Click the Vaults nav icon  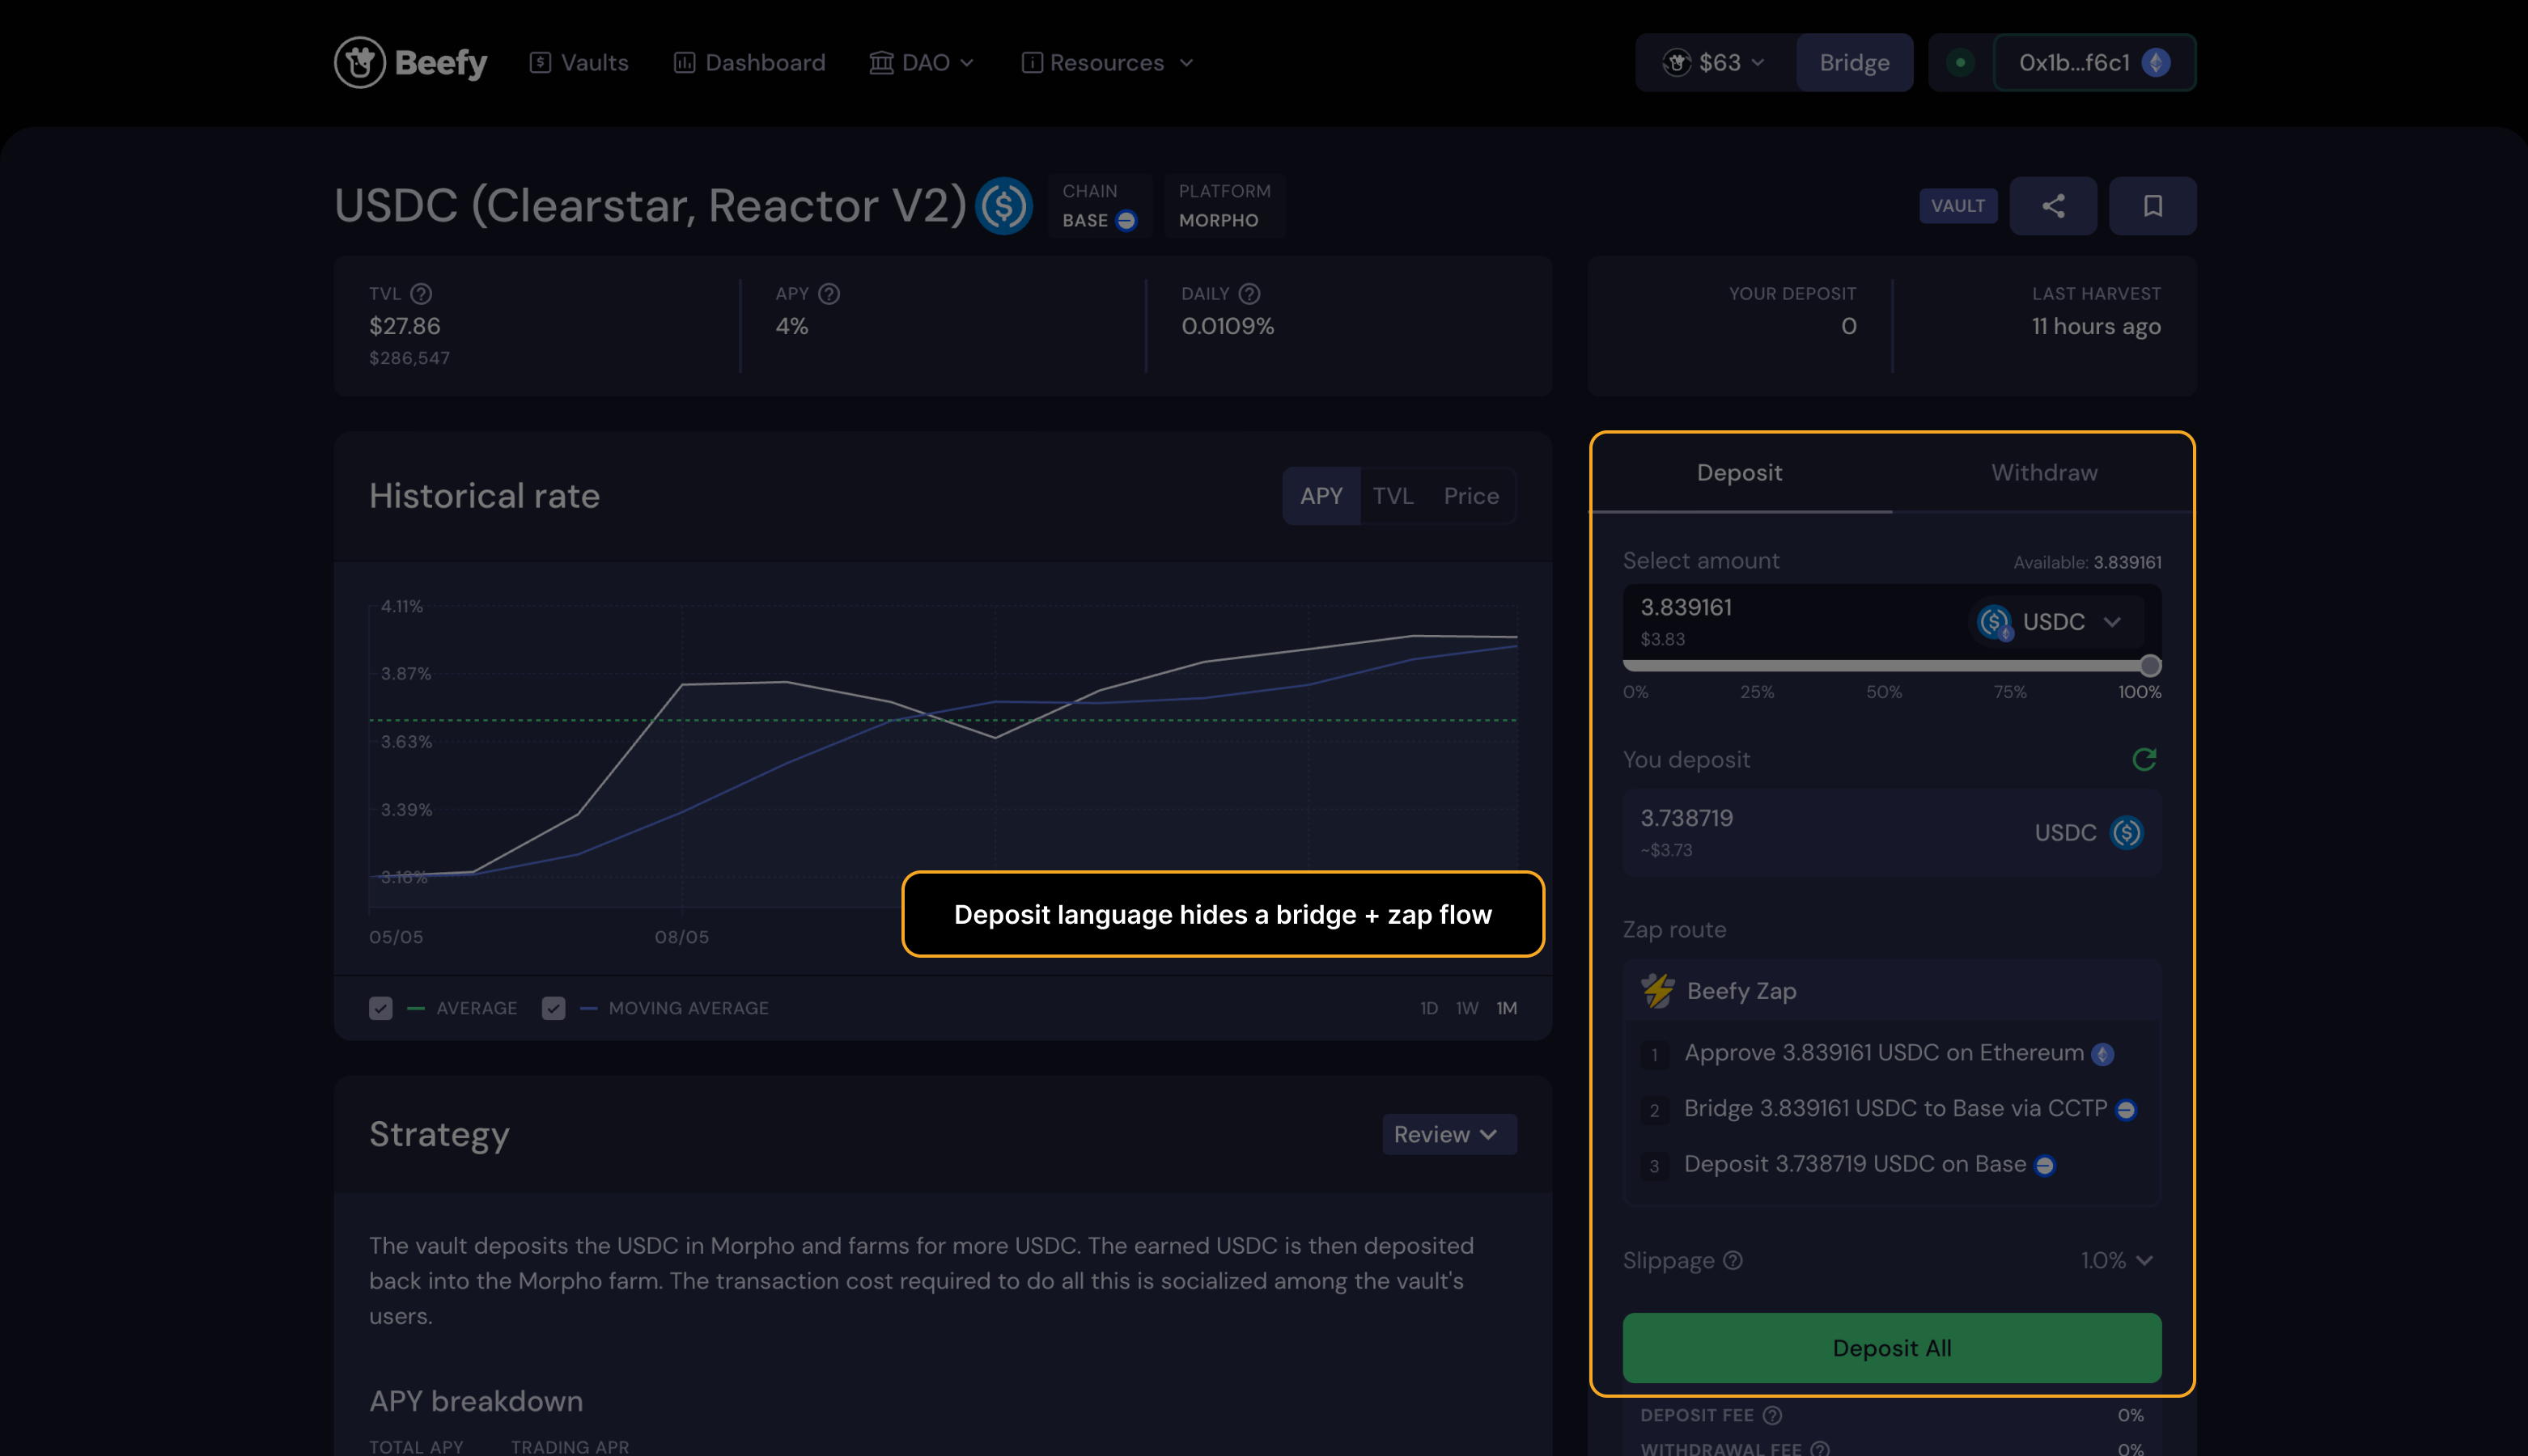[541, 63]
